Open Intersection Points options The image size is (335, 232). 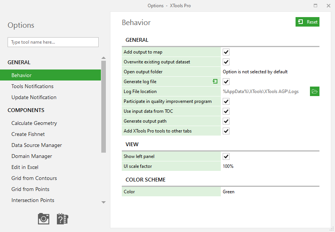pos(33,200)
